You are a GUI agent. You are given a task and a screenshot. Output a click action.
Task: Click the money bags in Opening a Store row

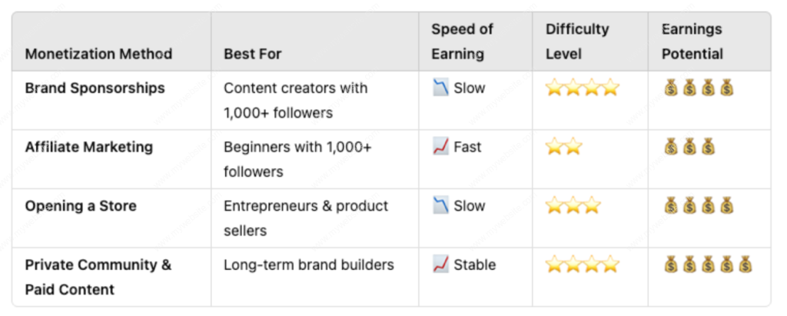coord(699,206)
